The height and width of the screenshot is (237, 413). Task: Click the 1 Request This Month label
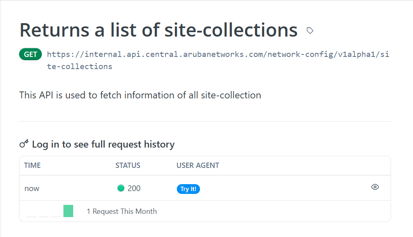(x=122, y=211)
